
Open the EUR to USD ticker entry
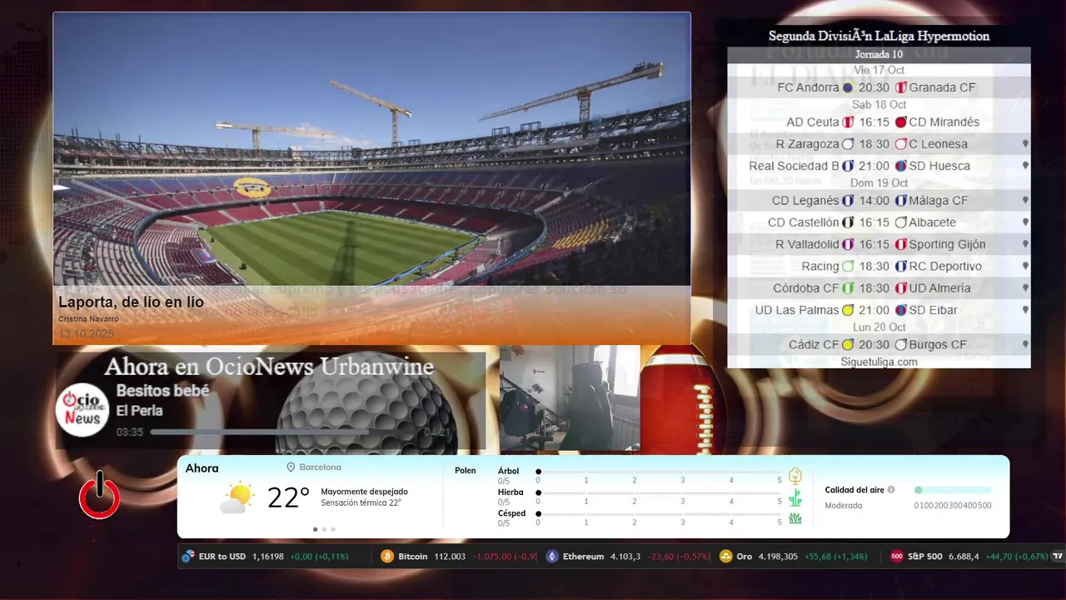[x=266, y=557]
